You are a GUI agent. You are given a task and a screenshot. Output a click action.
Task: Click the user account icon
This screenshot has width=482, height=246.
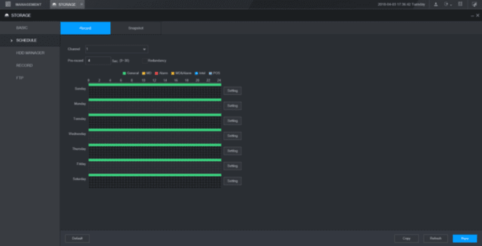[x=436, y=4]
